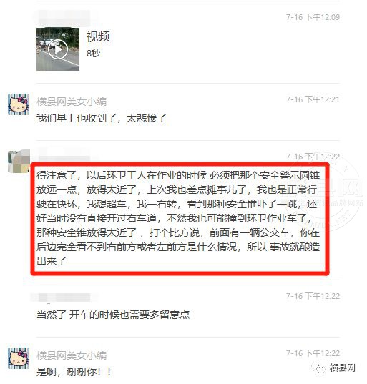Click the WeChat logo in the watermark
Image resolution: width=367 pixels, height=384 pixels.
(319, 368)
